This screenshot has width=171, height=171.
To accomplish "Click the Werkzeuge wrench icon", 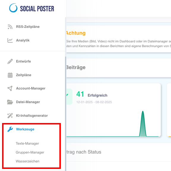I will click(10, 129).
